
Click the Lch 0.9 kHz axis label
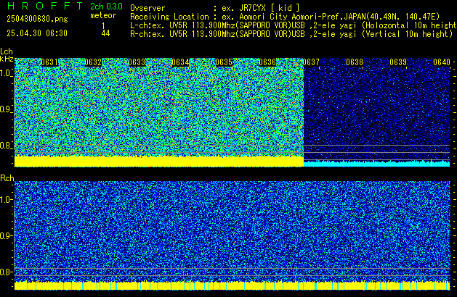pyautogui.click(x=6, y=109)
